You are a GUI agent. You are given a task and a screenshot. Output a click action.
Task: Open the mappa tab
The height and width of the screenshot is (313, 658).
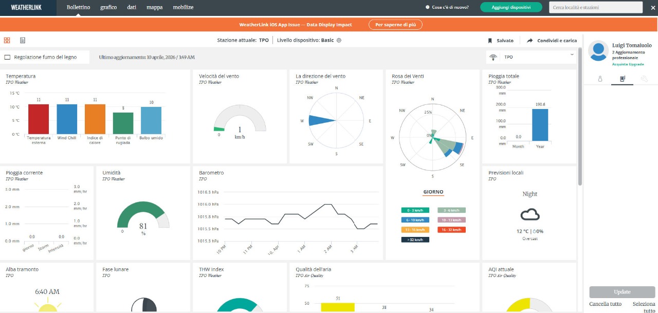(154, 7)
